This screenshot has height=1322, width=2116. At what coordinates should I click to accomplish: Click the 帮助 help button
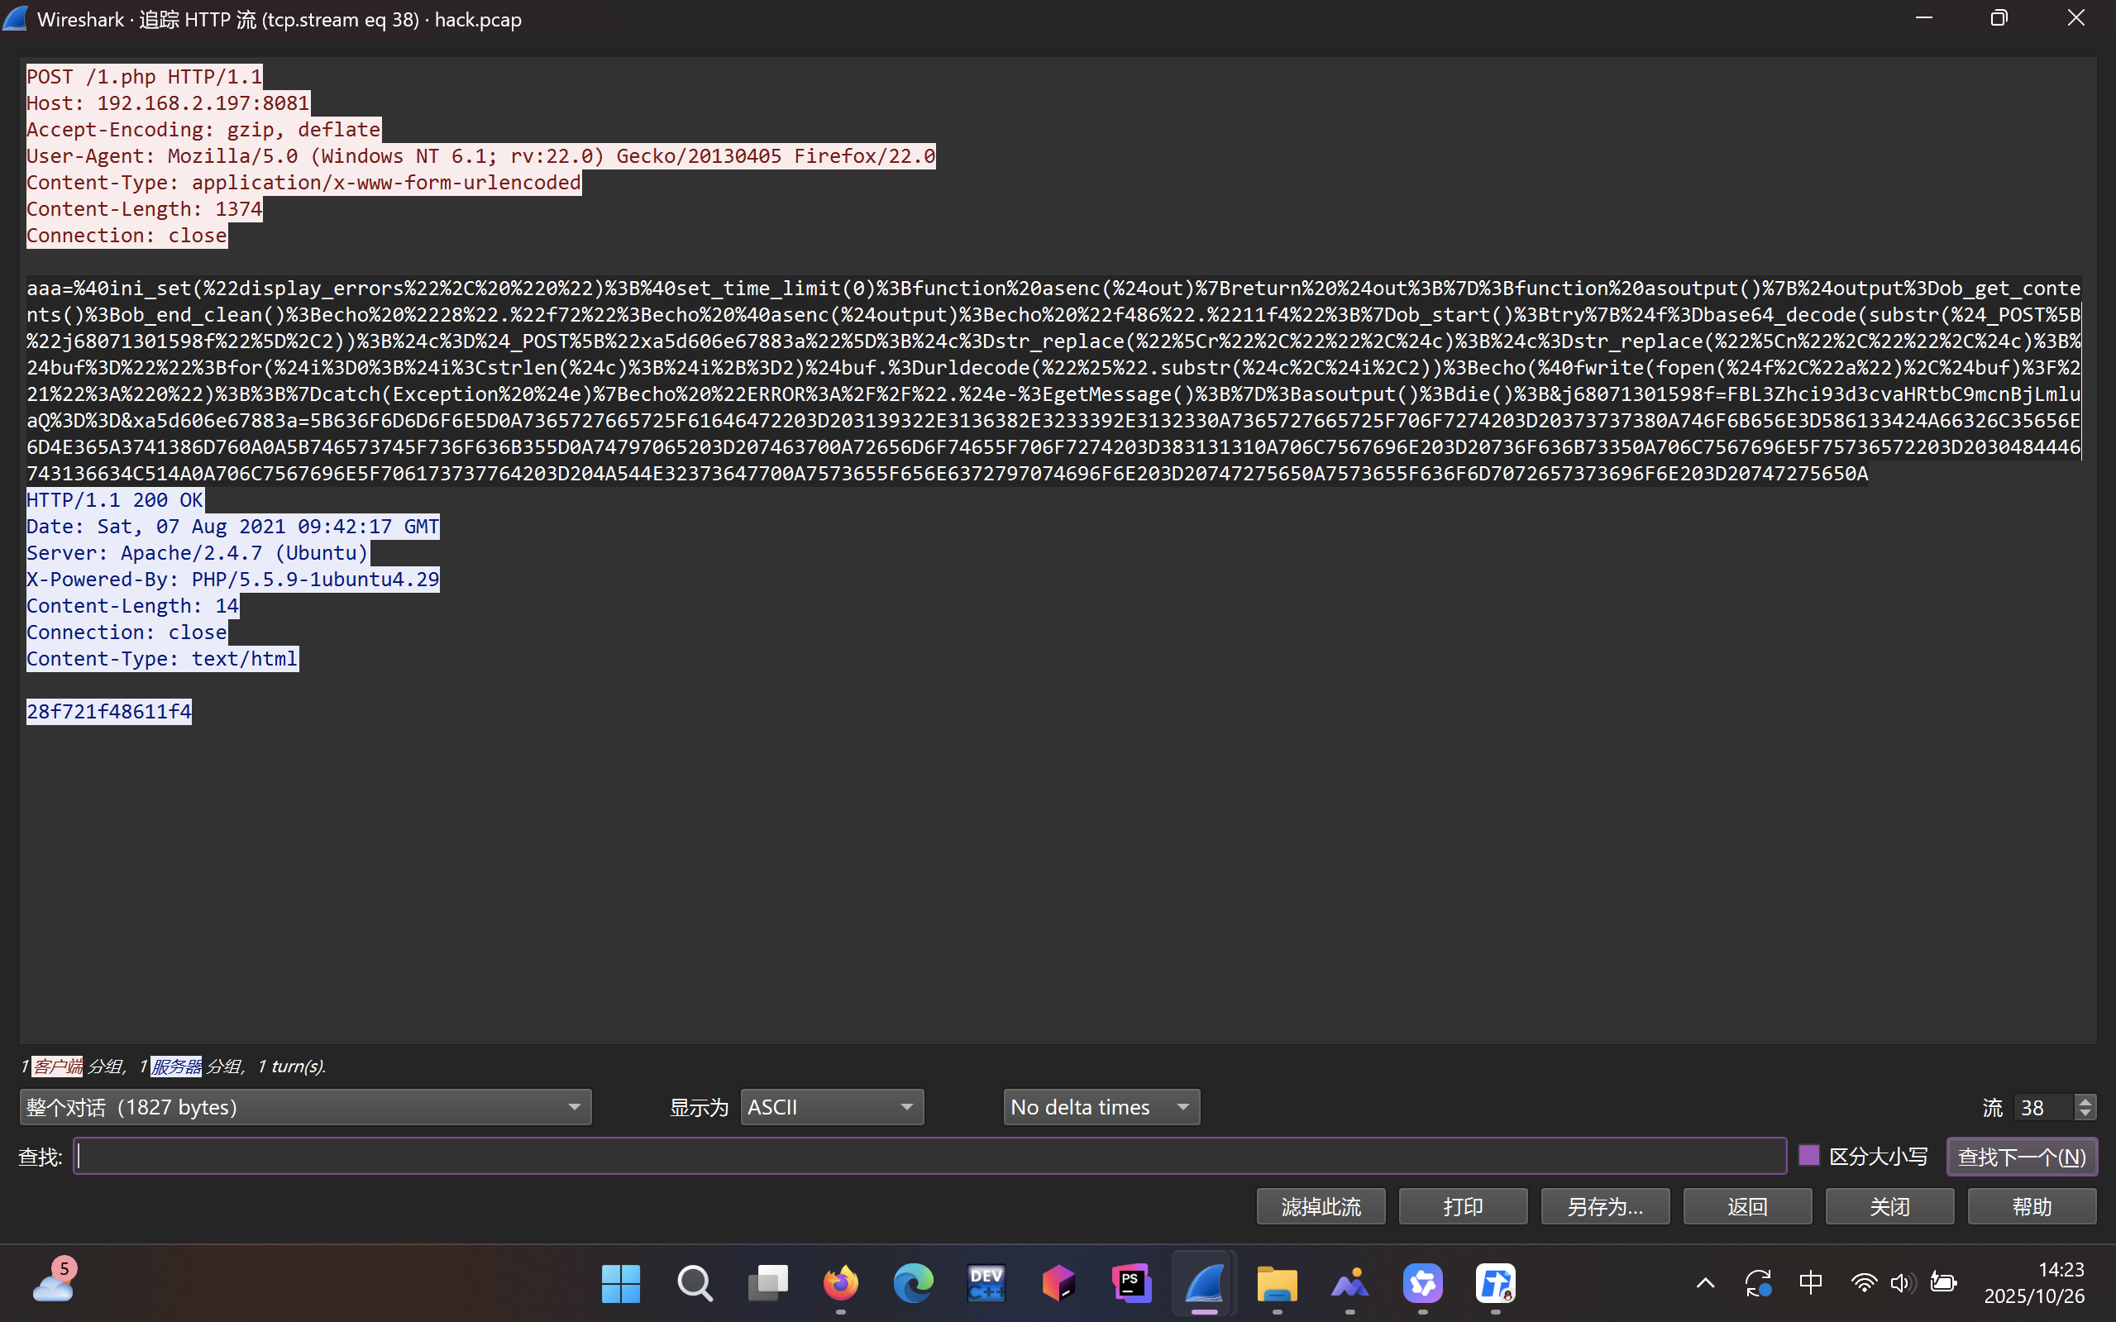pyautogui.click(x=2032, y=1206)
